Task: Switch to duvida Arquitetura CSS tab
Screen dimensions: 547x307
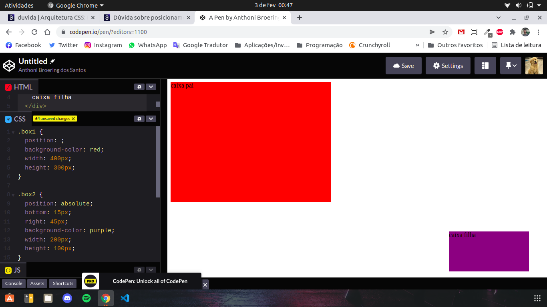Action: (51, 18)
